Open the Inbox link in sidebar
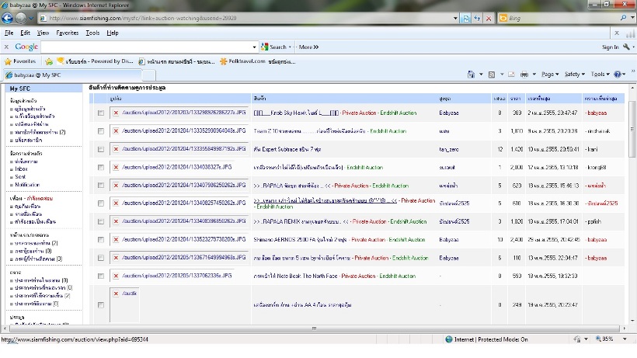Viewport: 637px width, 358px height. [x=21, y=169]
